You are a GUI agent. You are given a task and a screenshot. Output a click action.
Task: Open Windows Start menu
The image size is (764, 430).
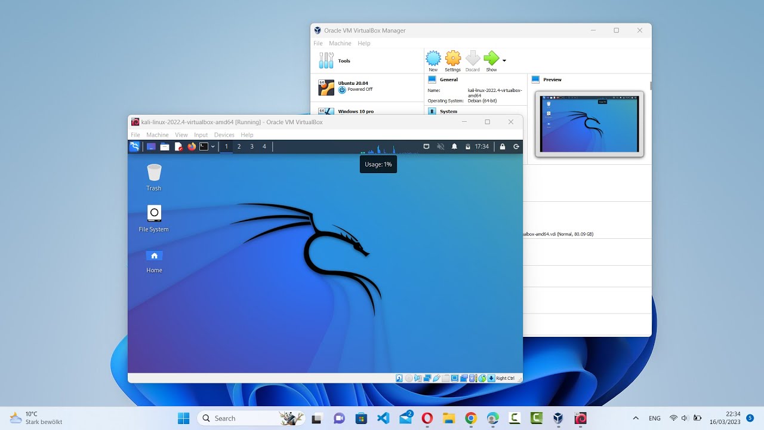[x=183, y=418]
